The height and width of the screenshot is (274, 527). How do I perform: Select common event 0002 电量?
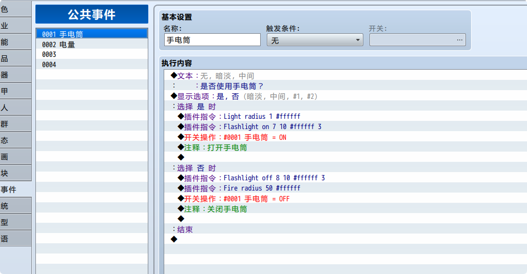[92, 44]
